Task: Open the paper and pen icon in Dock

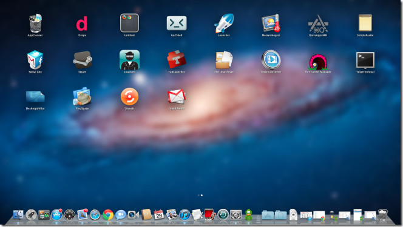Action: (x=197, y=214)
